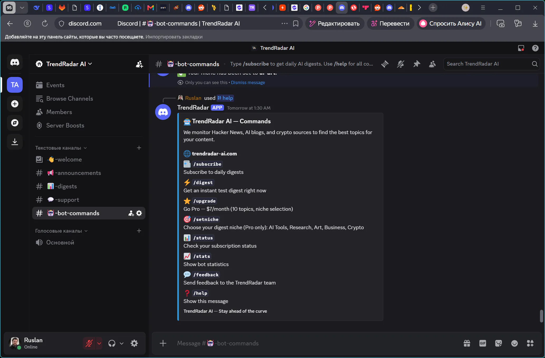Open emoji picker icon

514,343
